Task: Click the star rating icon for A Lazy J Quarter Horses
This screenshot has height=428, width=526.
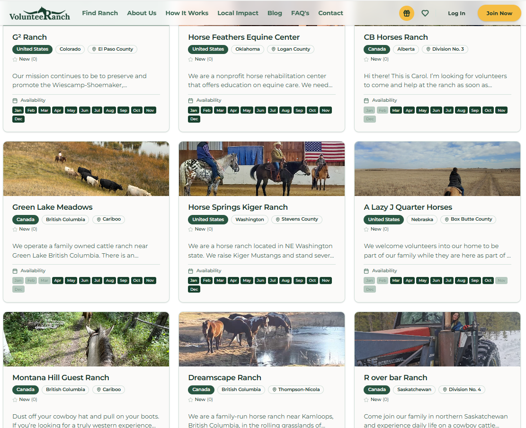Action: (x=366, y=230)
